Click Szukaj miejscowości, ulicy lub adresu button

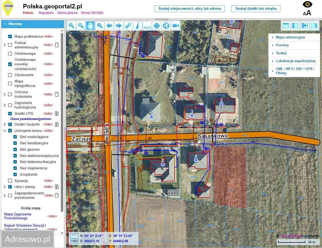[190, 8]
